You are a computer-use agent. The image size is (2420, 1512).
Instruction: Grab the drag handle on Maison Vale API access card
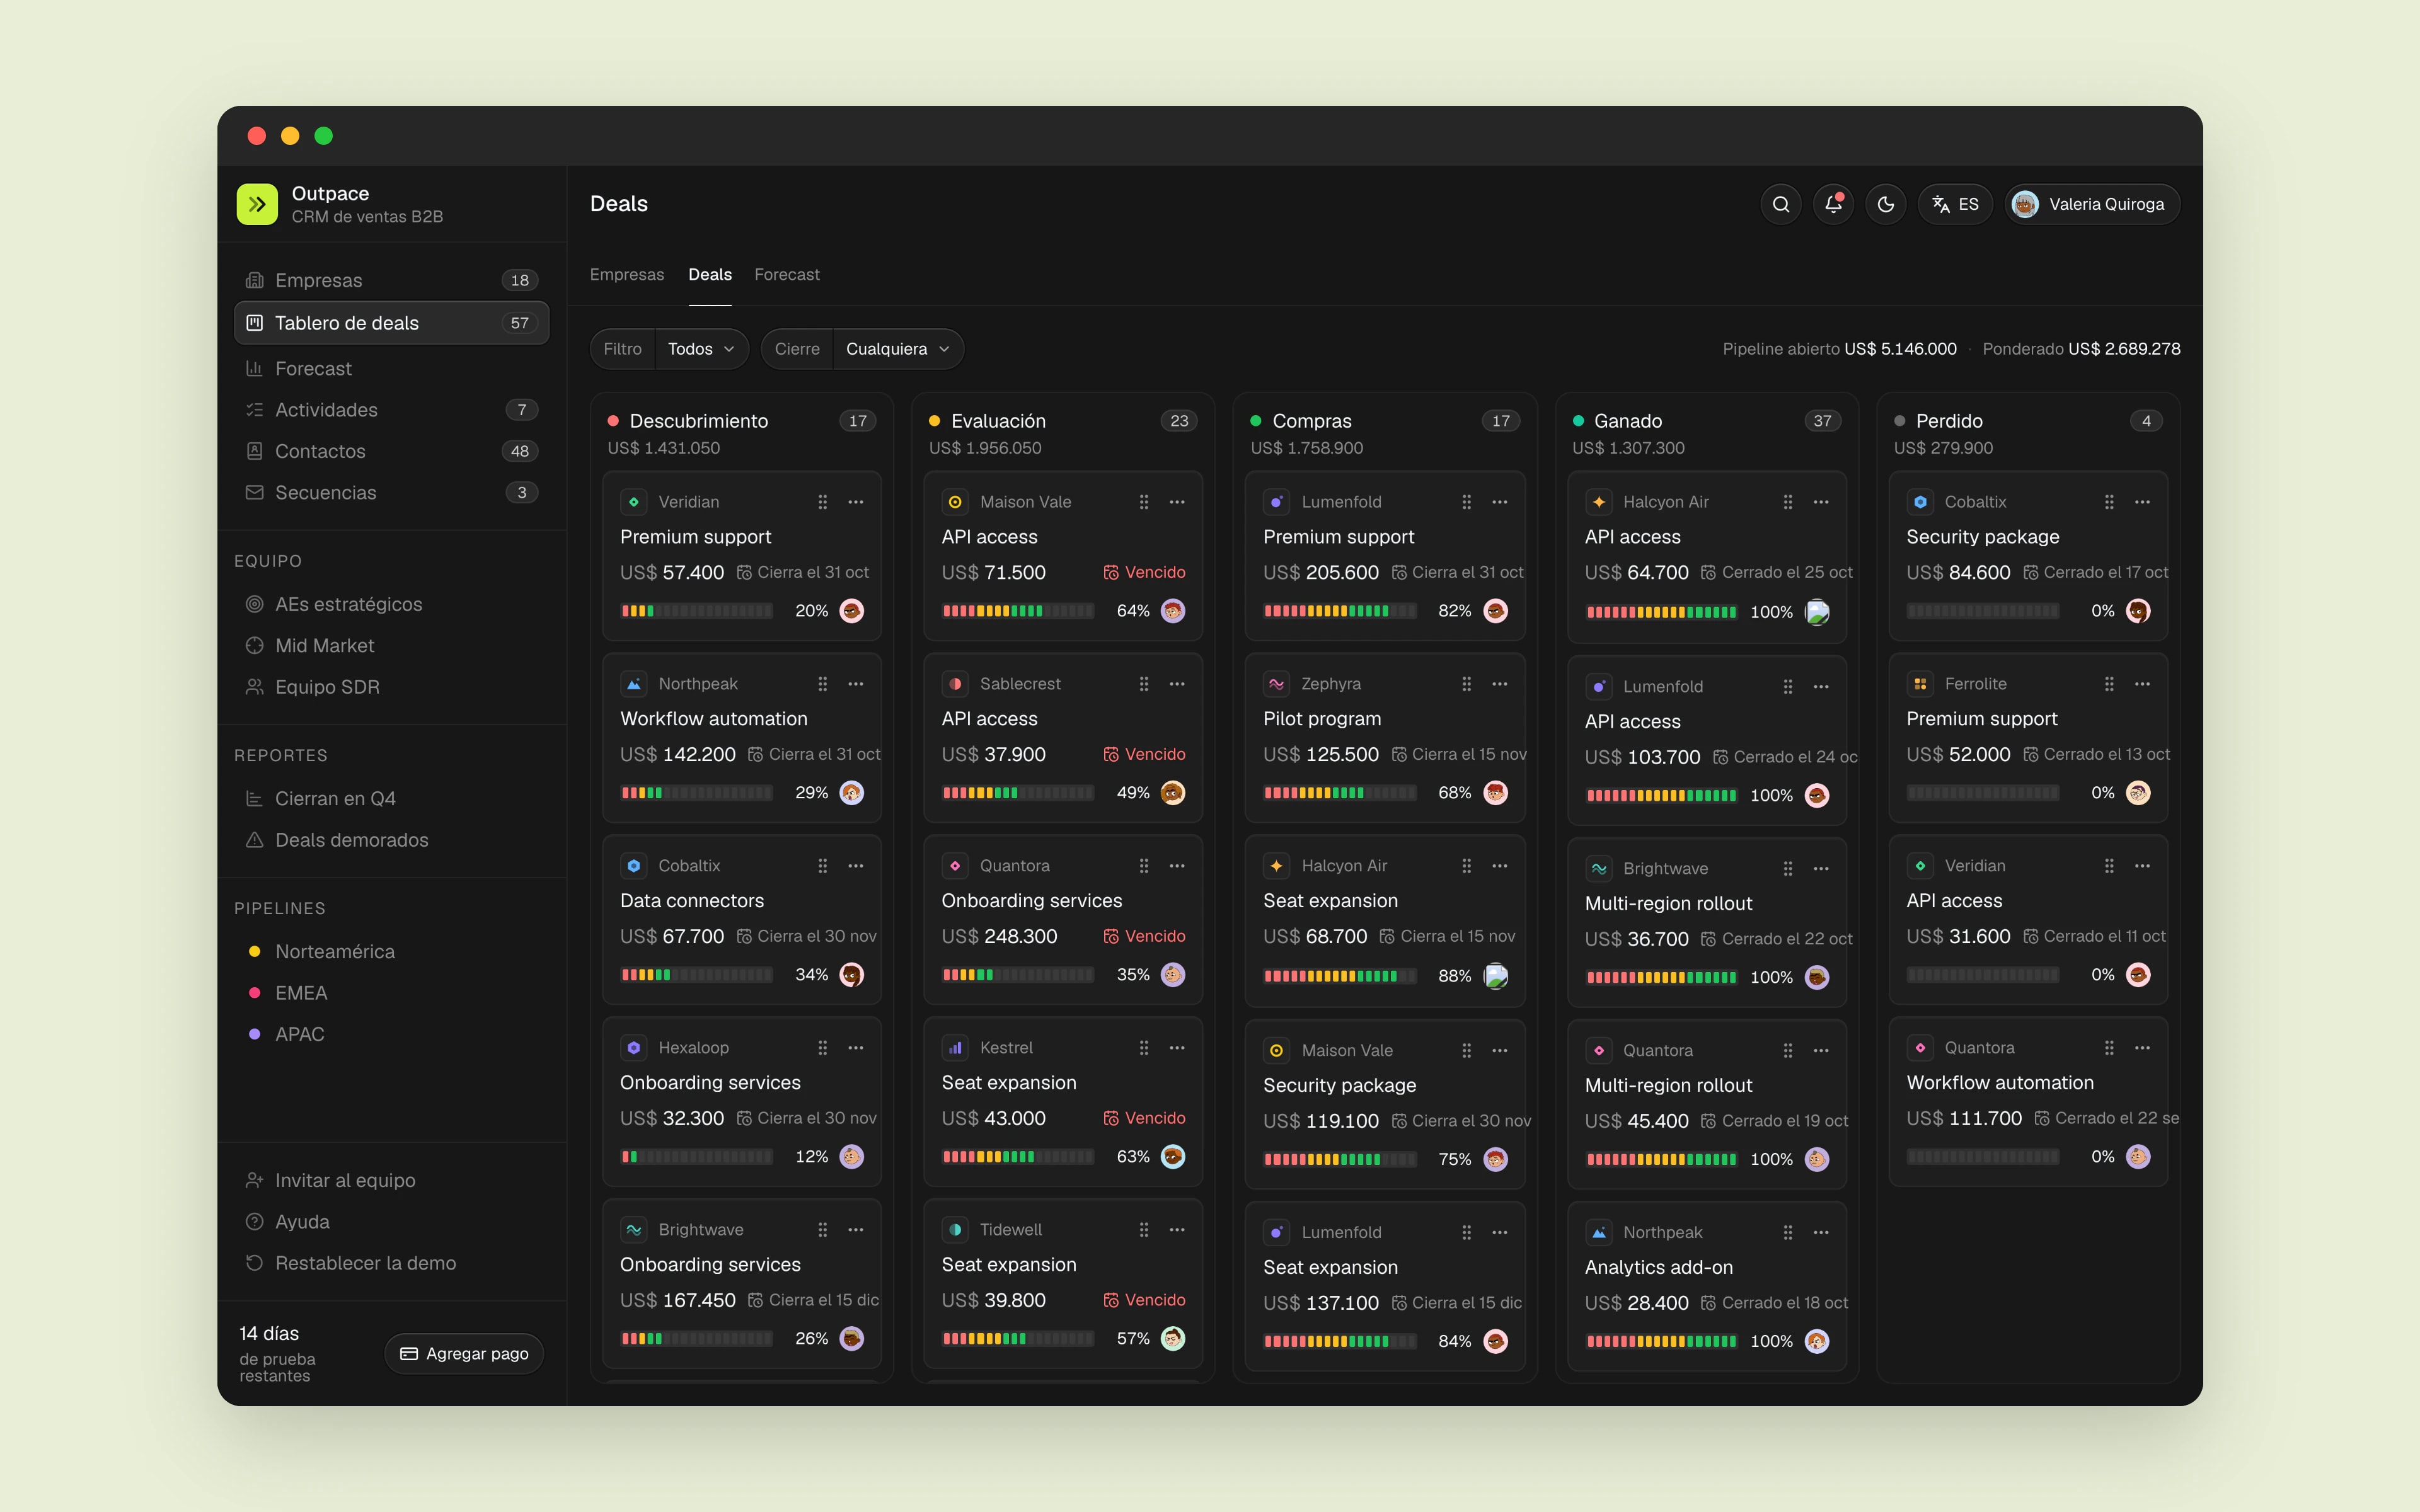tap(1144, 502)
